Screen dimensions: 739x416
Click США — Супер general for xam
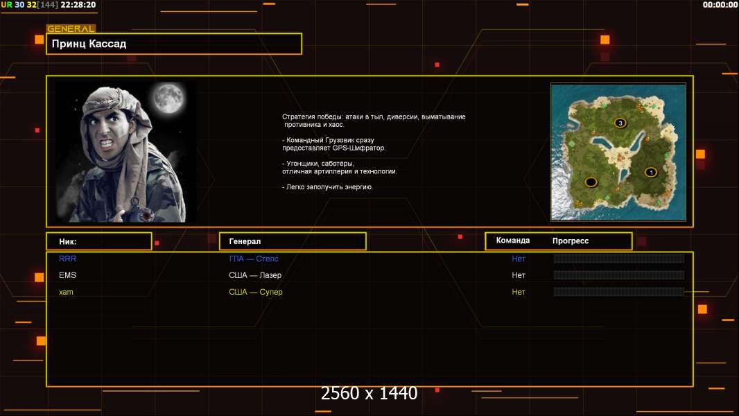(256, 292)
